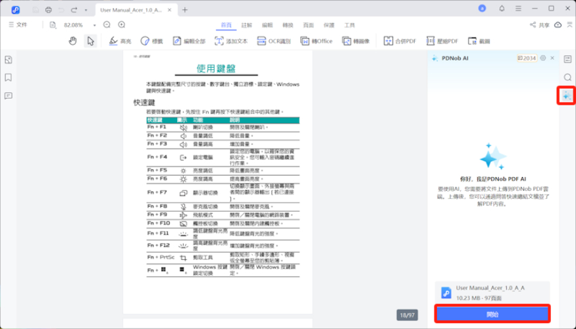Image resolution: width=576 pixels, height=329 pixels.
Task: Click the page view mode icon
Action: coord(53,25)
